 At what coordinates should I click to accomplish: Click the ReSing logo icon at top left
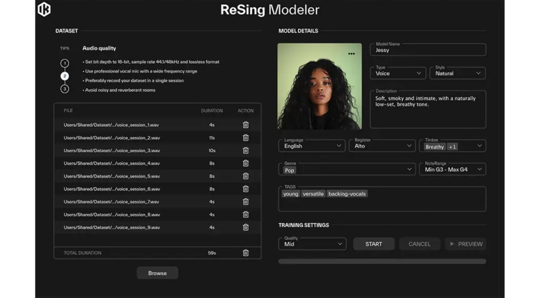pos(44,9)
